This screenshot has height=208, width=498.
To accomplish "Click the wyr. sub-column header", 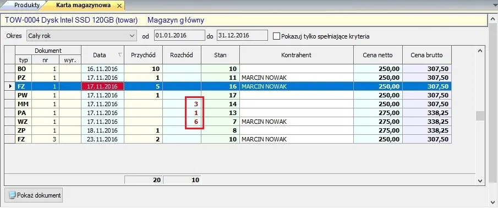I will [x=70, y=59].
